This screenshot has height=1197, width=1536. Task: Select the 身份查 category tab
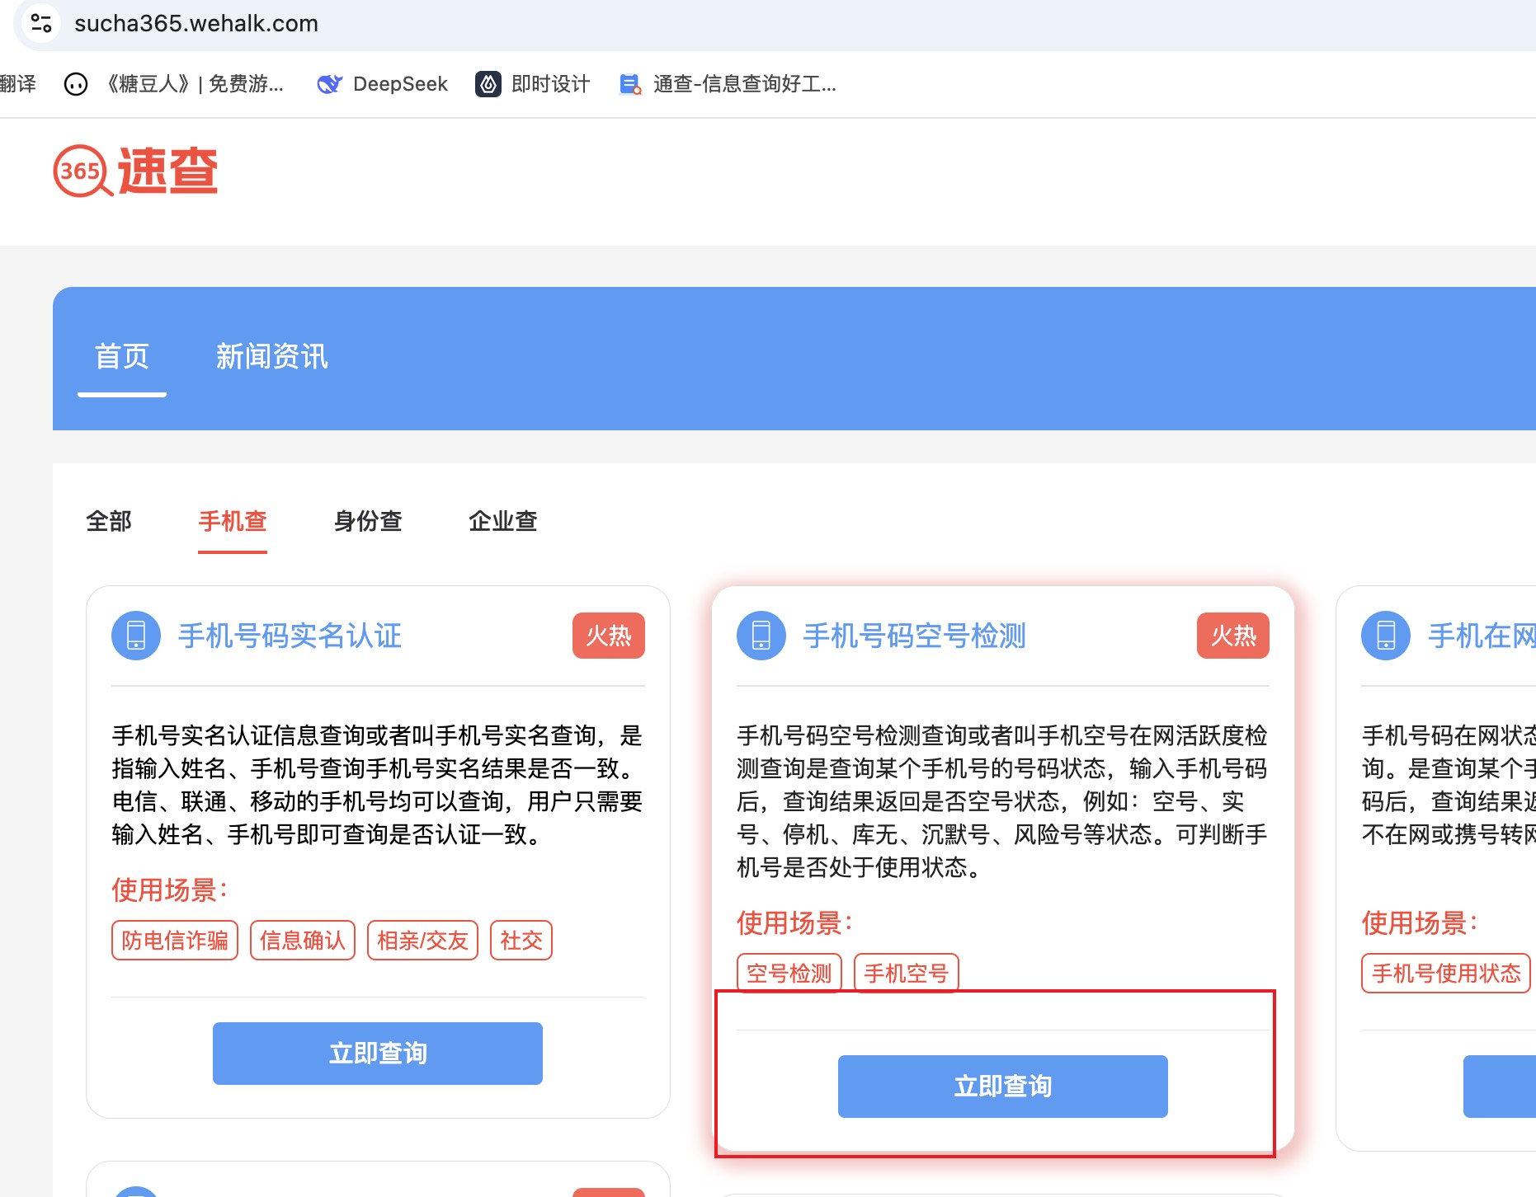click(x=368, y=521)
